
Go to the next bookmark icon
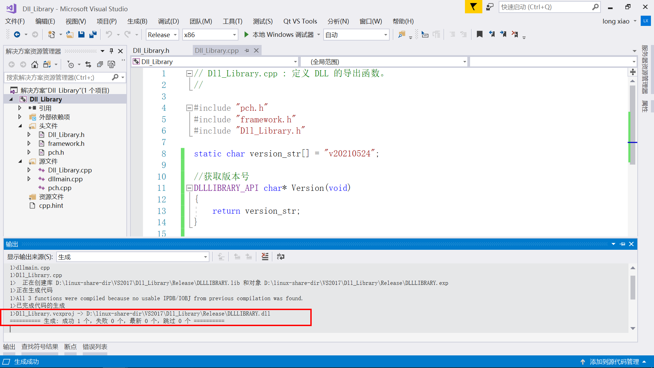point(503,34)
